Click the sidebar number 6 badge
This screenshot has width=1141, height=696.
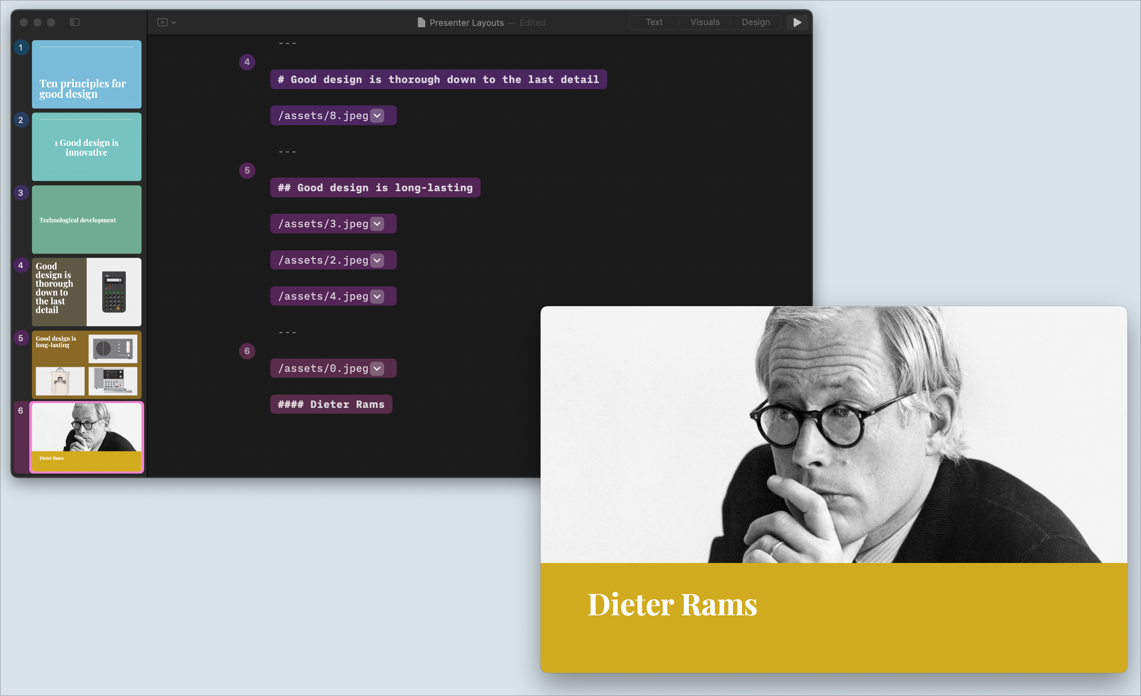[x=20, y=411]
